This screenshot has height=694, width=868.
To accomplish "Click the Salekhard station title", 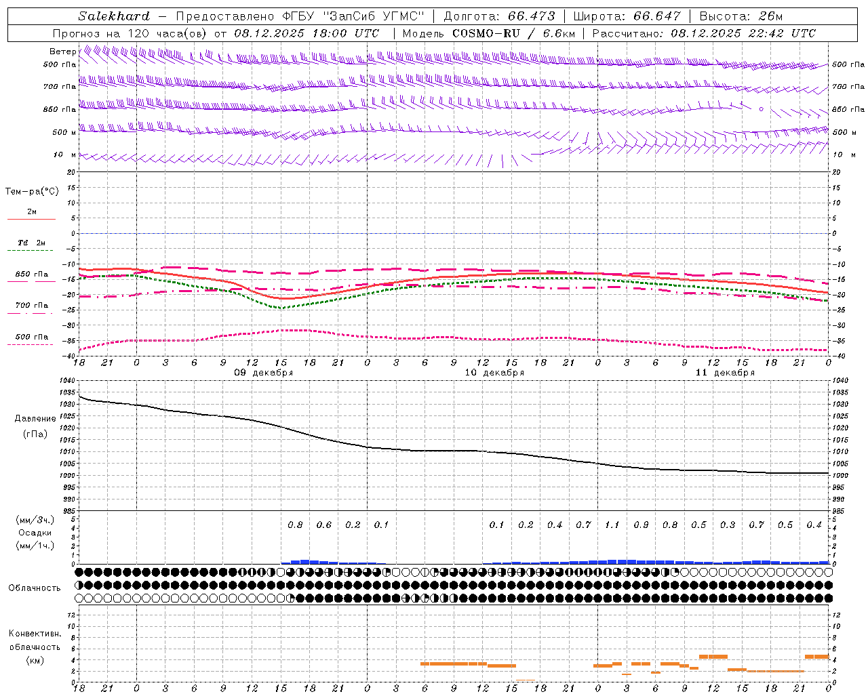I will pyautogui.click(x=114, y=16).
